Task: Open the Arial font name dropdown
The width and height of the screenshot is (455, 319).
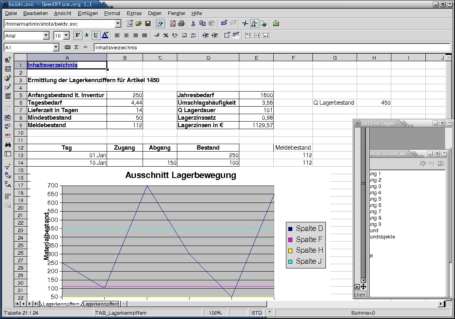Action: click(x=46, y=36)
